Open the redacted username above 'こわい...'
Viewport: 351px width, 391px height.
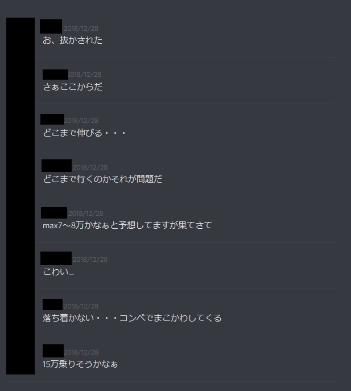56,258
